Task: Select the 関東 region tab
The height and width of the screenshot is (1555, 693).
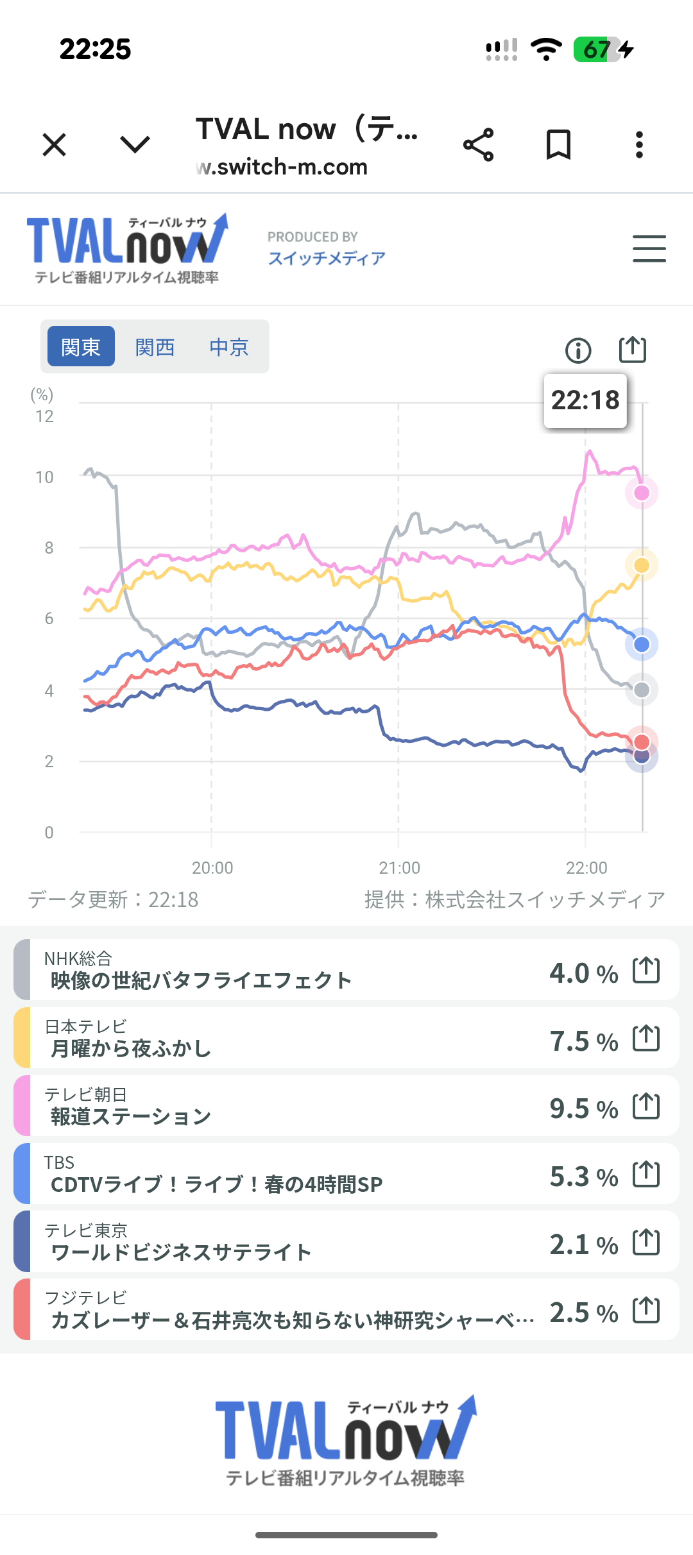Action: coord(81,346)
